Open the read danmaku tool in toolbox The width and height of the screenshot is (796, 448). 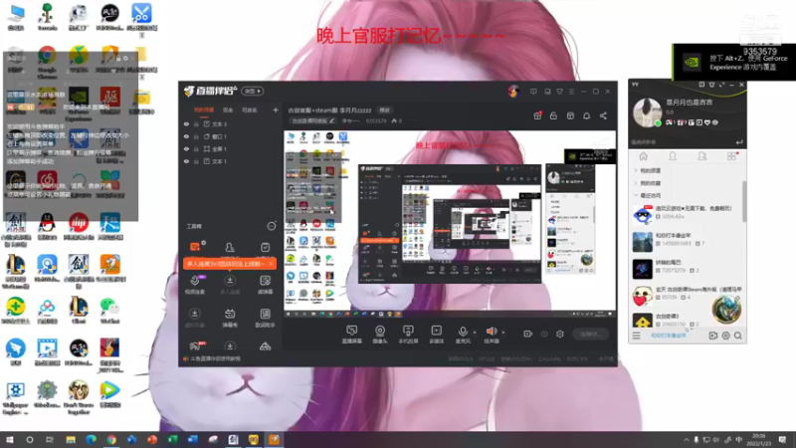(265, 284)
